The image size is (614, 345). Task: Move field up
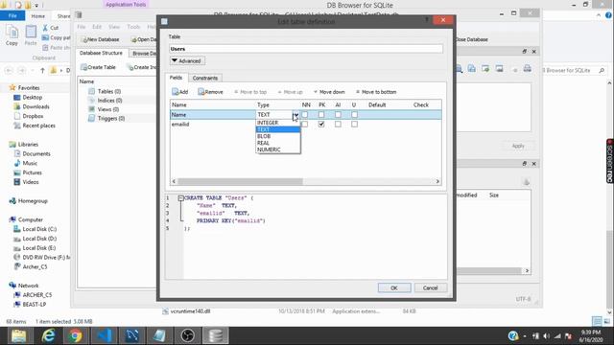click(x=290, y=92)
